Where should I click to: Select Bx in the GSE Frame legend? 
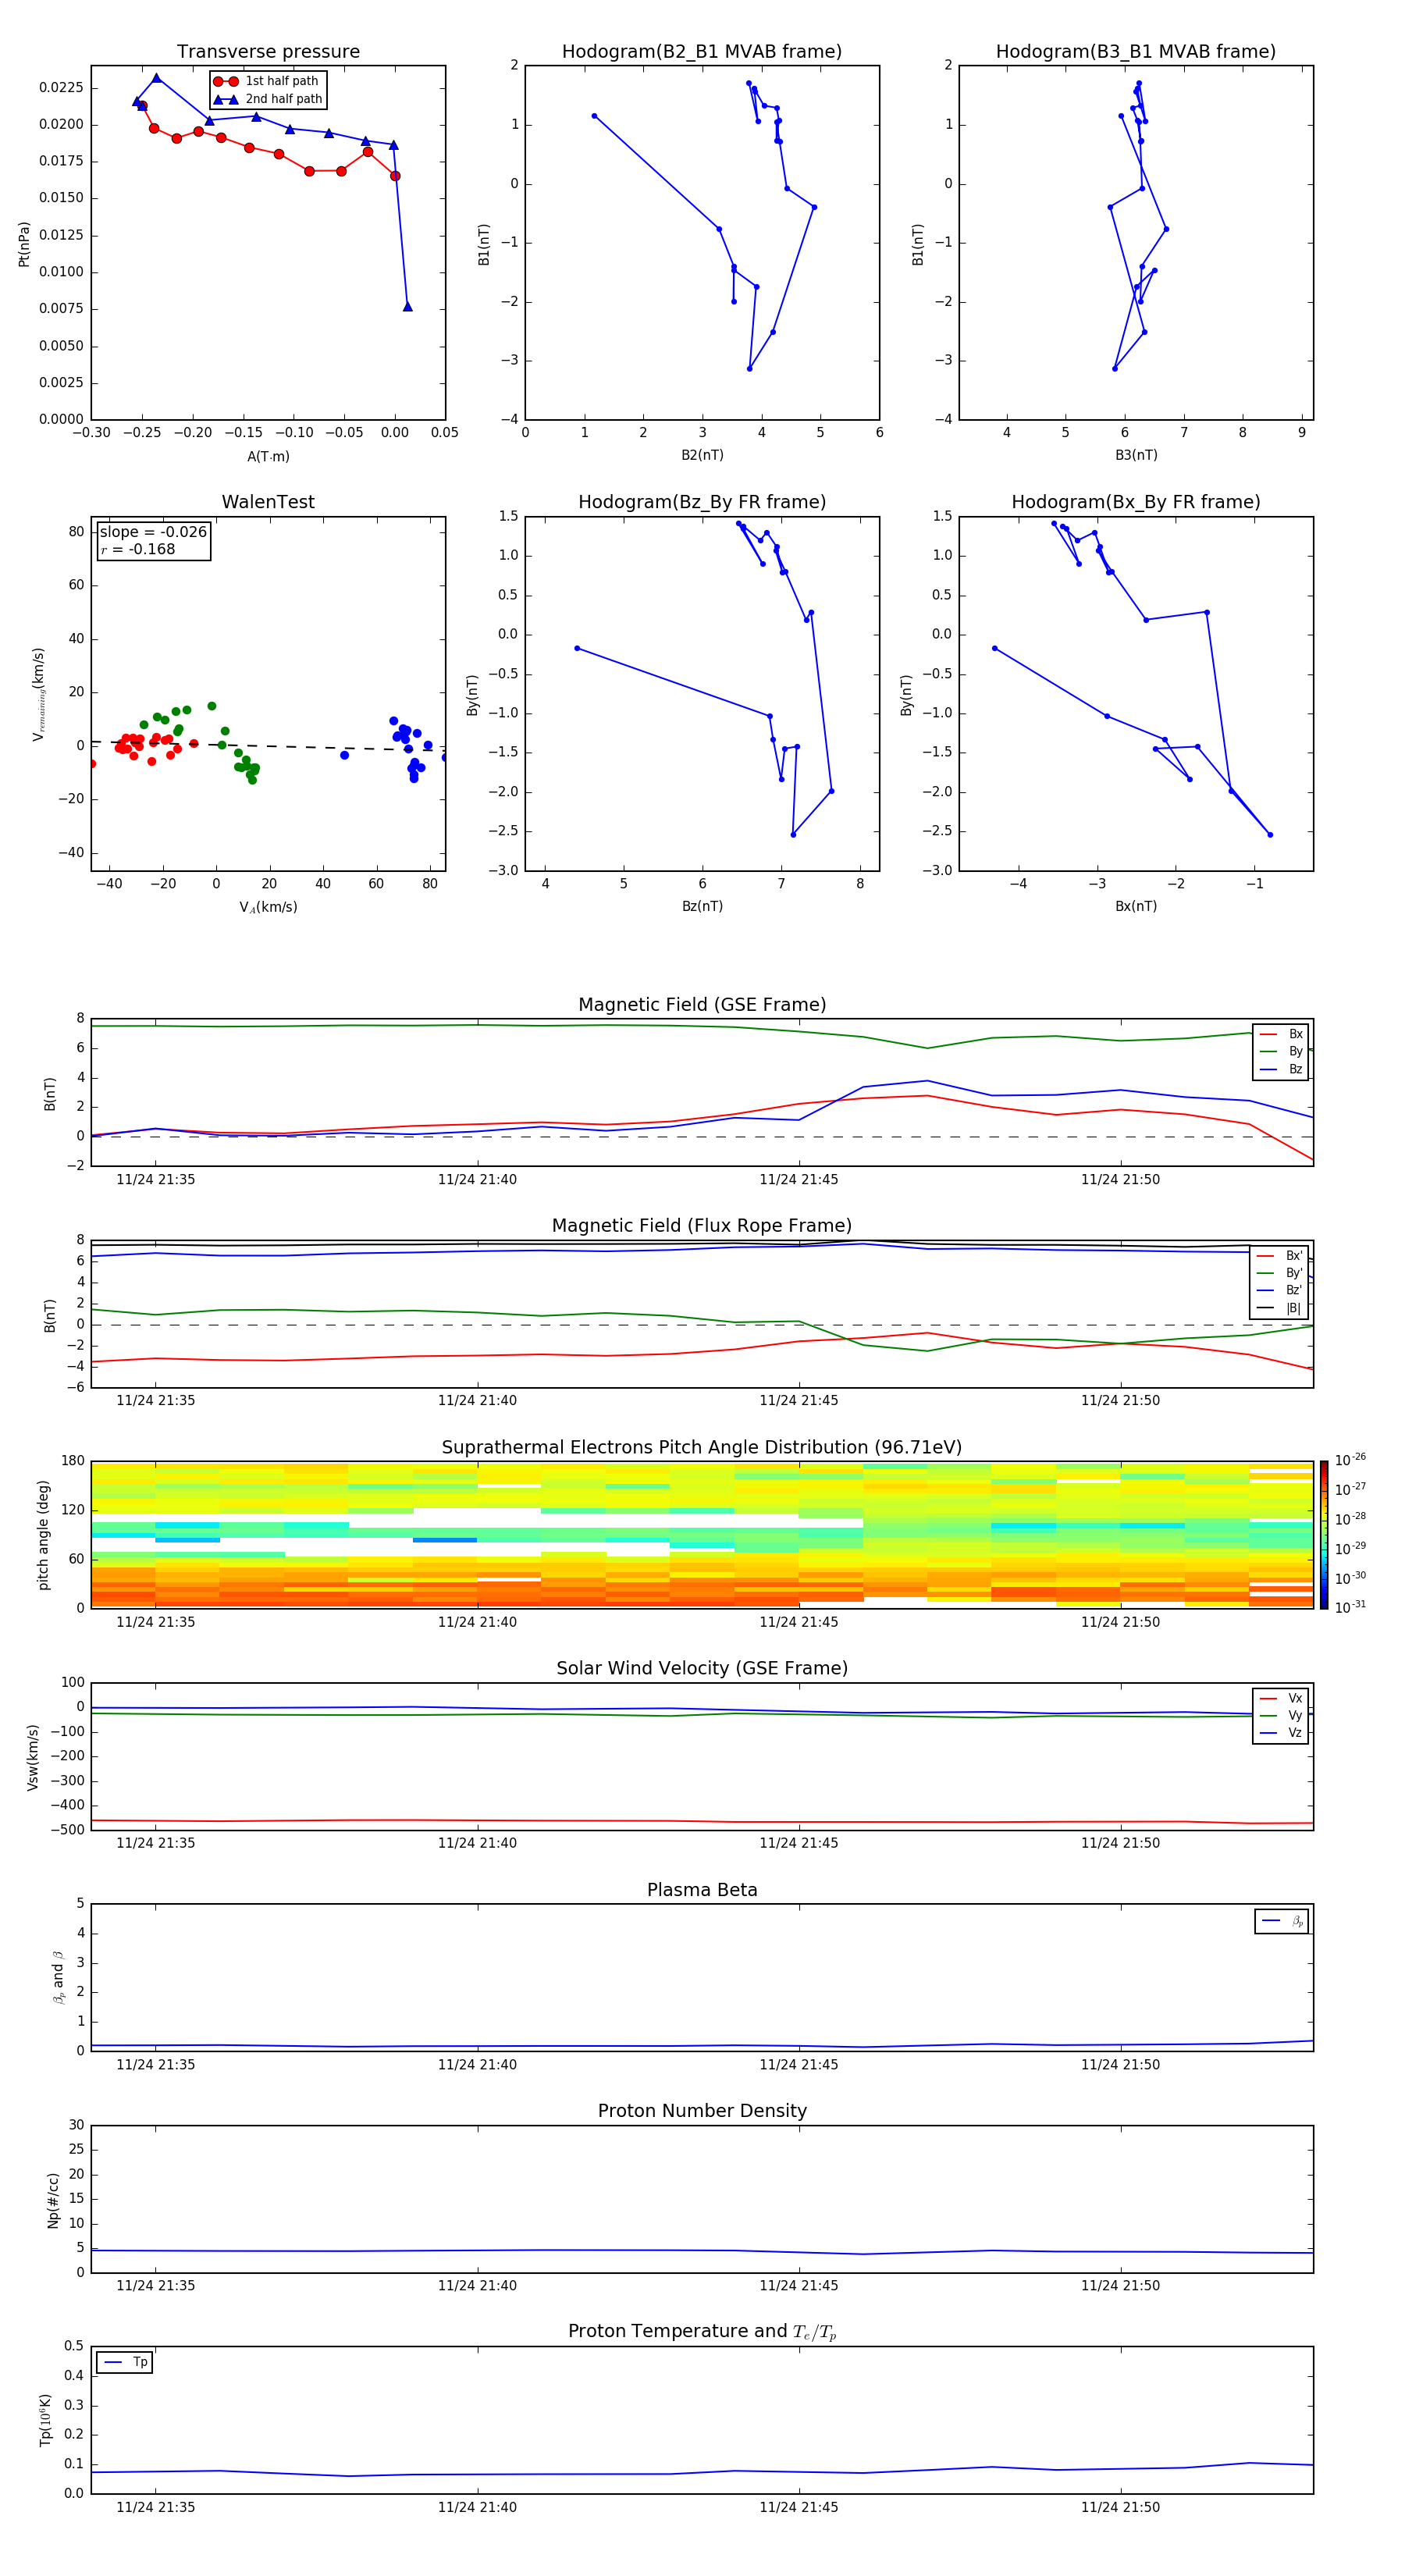(x=1282, y=1034)
